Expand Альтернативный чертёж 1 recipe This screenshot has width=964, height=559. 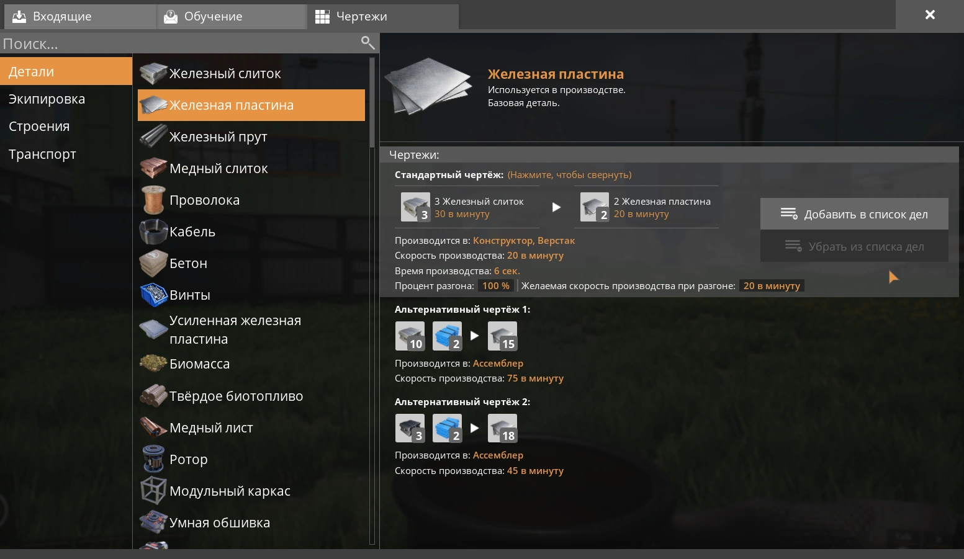tap(462, 309)
